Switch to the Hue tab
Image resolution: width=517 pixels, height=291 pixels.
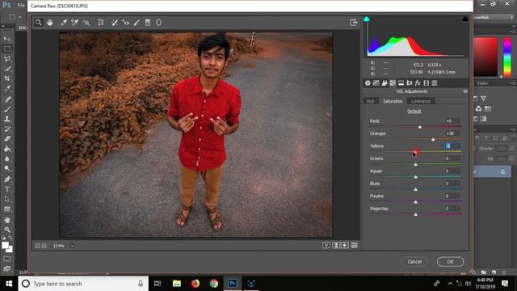click(370, 101)
